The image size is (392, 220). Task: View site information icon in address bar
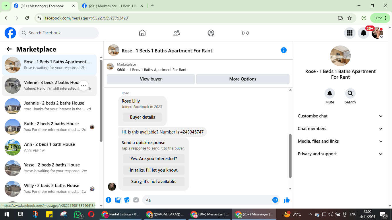40,18
